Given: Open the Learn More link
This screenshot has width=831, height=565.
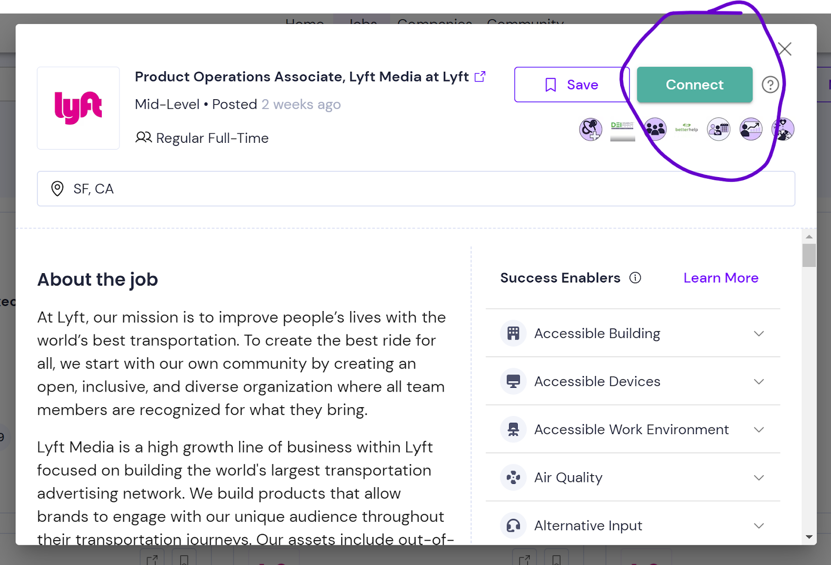Looking at the screenshot, I should [x=720, y=278].
